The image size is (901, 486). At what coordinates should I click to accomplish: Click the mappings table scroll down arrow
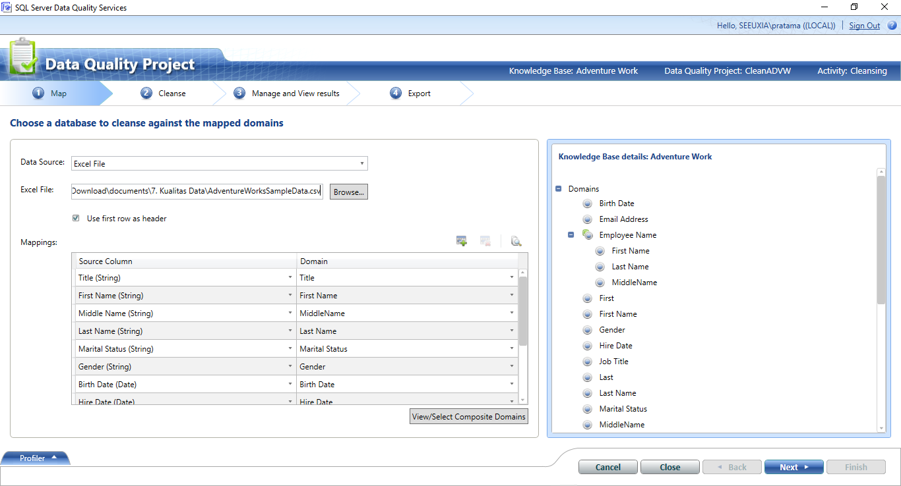click(x=523, y=400)
